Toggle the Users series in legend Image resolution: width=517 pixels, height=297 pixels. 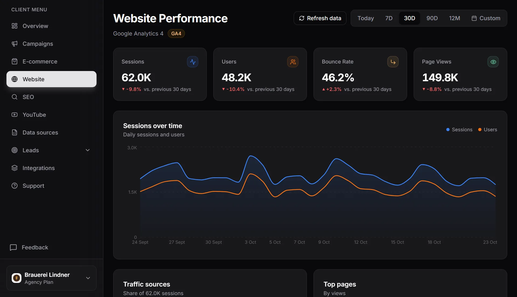pos(488,130)
